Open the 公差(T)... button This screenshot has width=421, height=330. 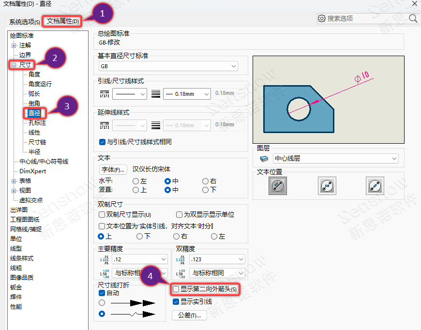pos(189,315)
